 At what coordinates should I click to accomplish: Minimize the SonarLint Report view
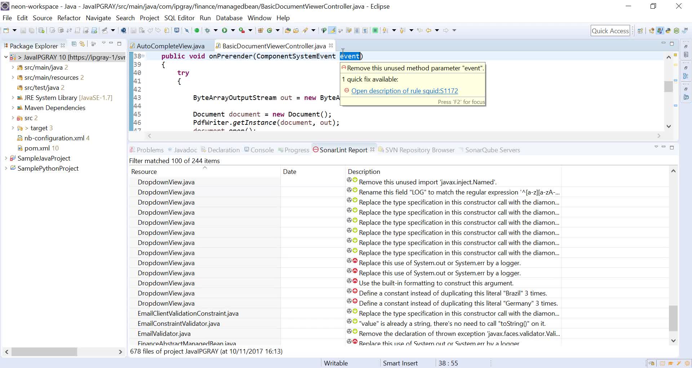tap(664, 148)
